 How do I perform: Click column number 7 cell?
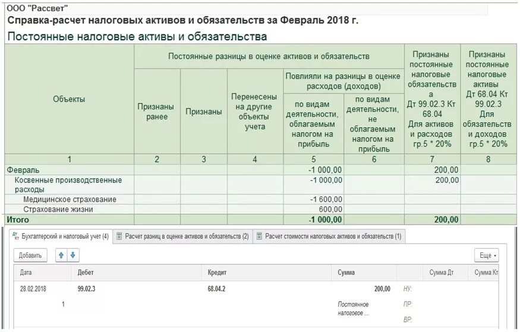432,159
